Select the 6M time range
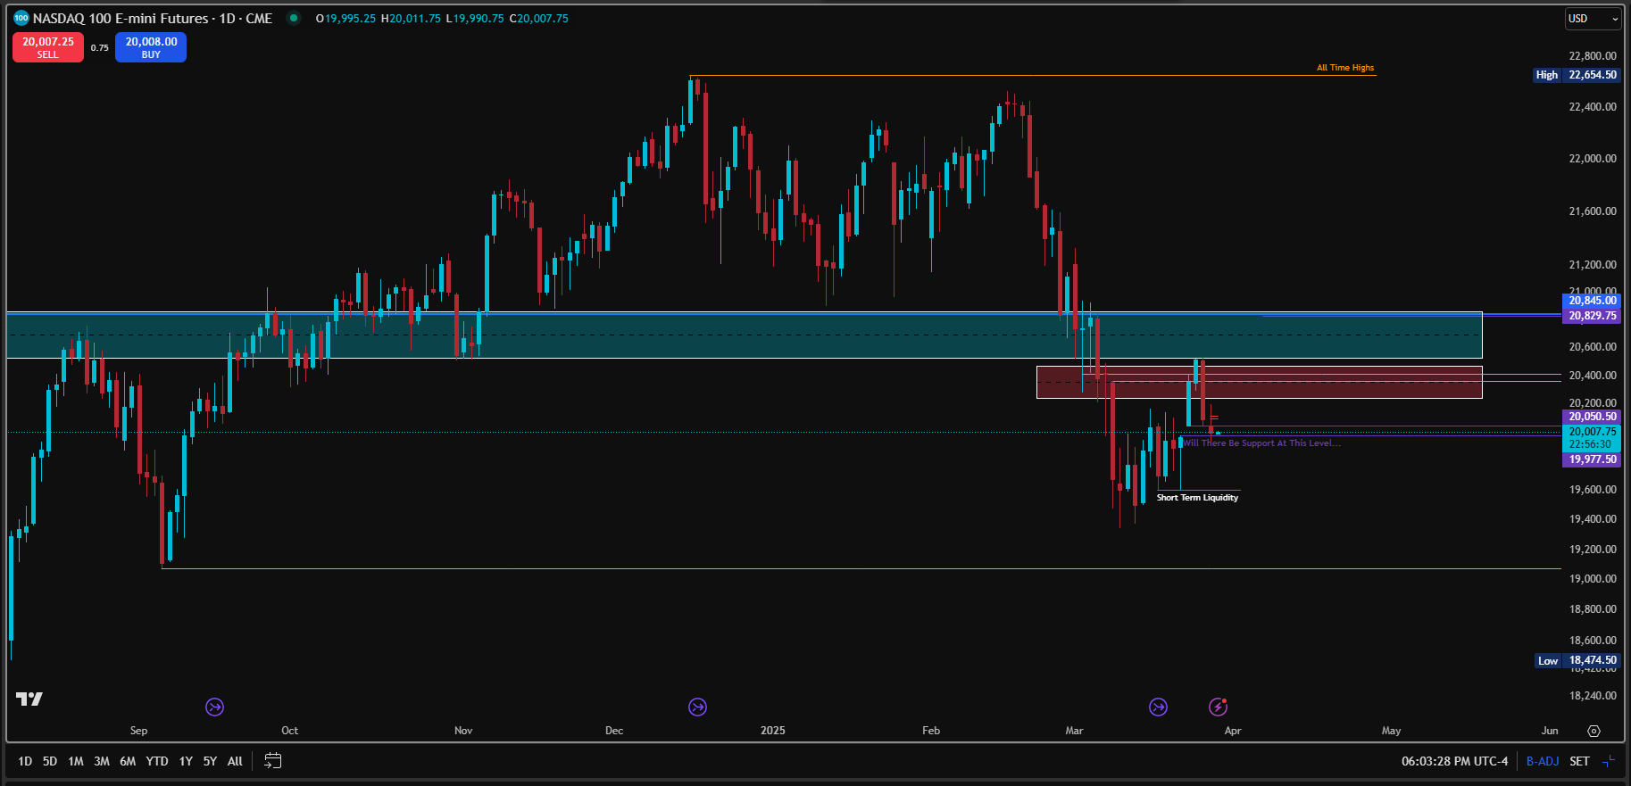 [128, 761]
